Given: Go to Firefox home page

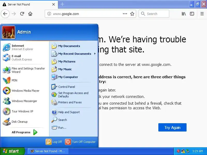Looking at the screenshot, I should click(x=30, y=14).
